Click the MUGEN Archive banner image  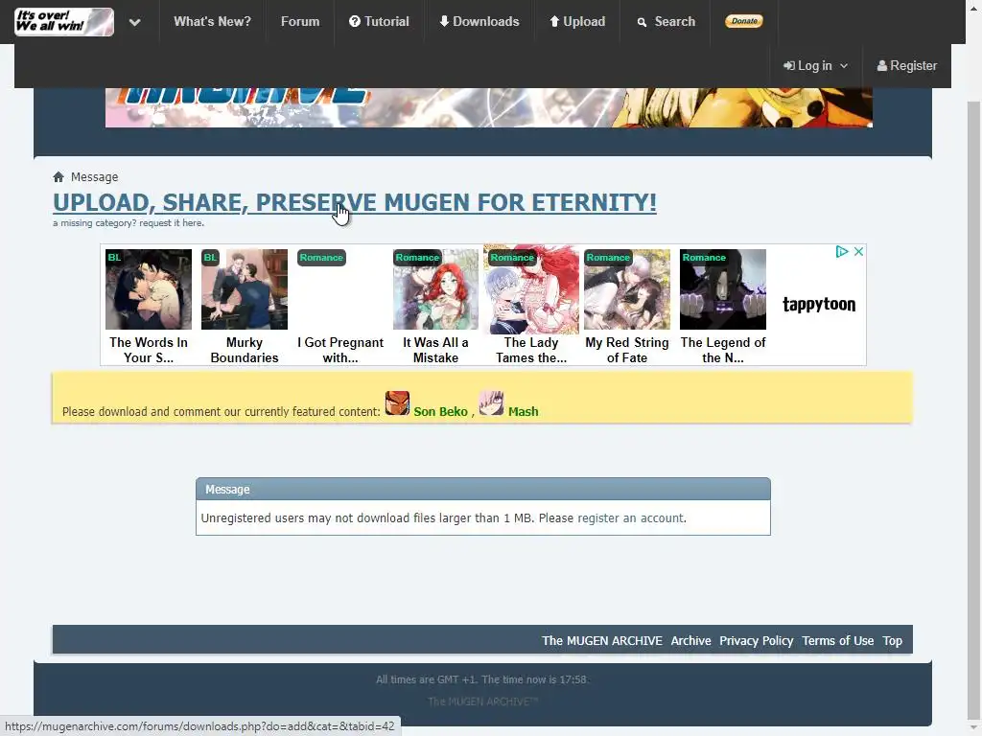click(x=488, y=107)
